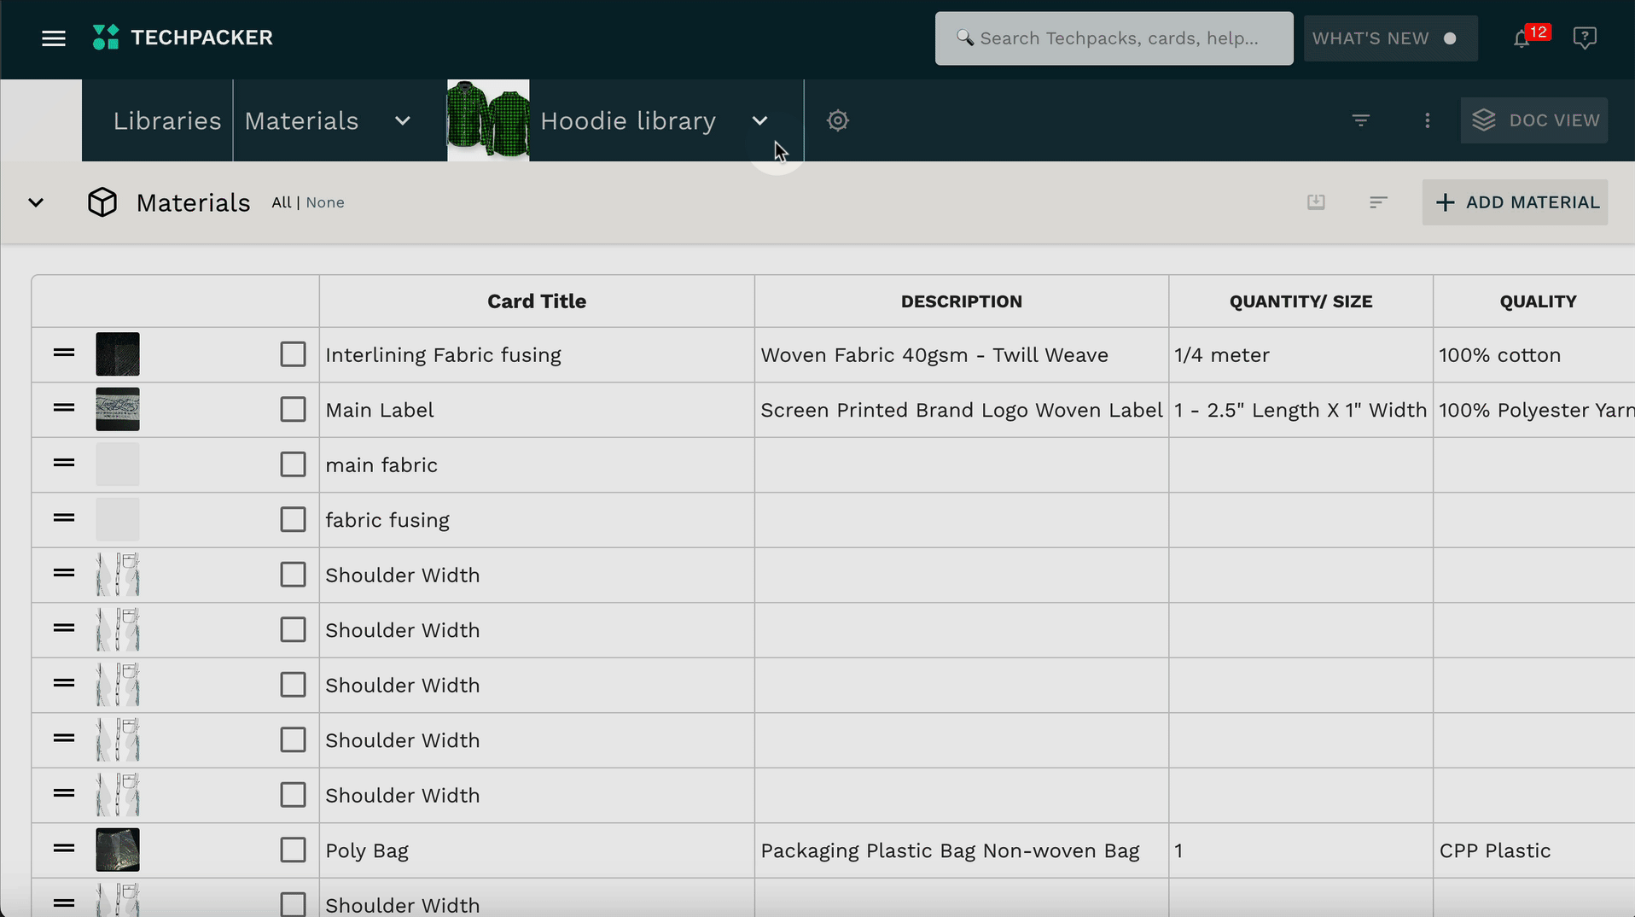Open the main fabric empty thumbnail
Screen dimensions: 1635x917
click(118, 464)
